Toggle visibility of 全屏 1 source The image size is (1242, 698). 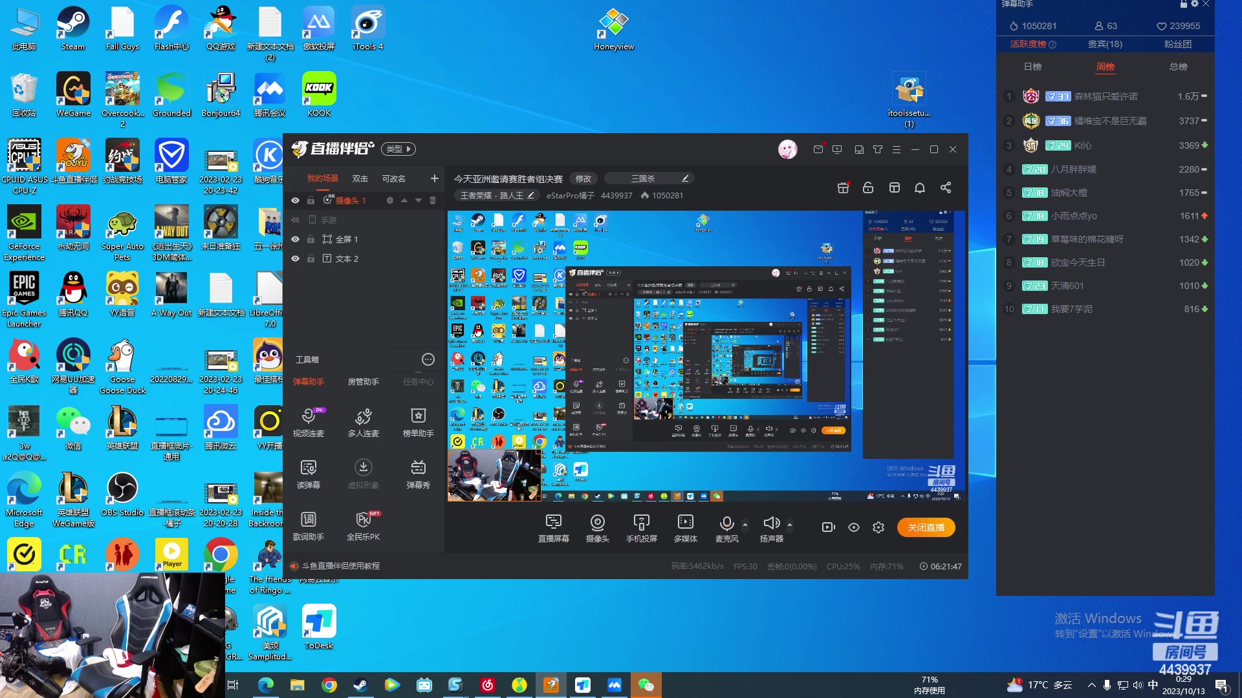tap(296, 239)
